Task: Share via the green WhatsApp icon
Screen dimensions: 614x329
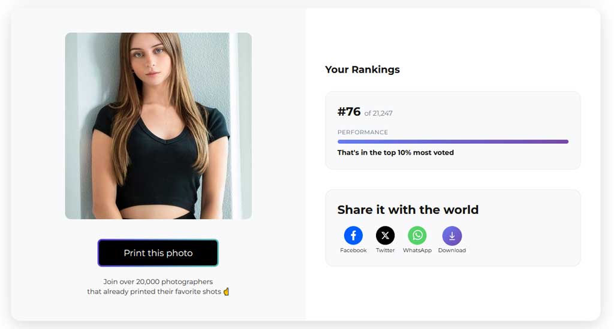Action: coord(417,236)
